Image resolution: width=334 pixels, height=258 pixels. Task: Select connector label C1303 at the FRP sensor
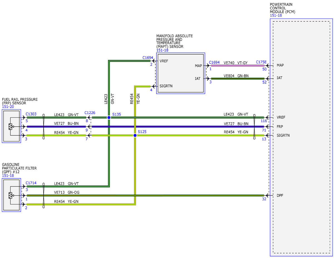tap(31, 114)
